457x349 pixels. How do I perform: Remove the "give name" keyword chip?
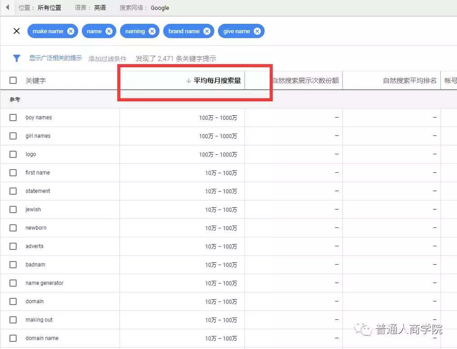257,31
